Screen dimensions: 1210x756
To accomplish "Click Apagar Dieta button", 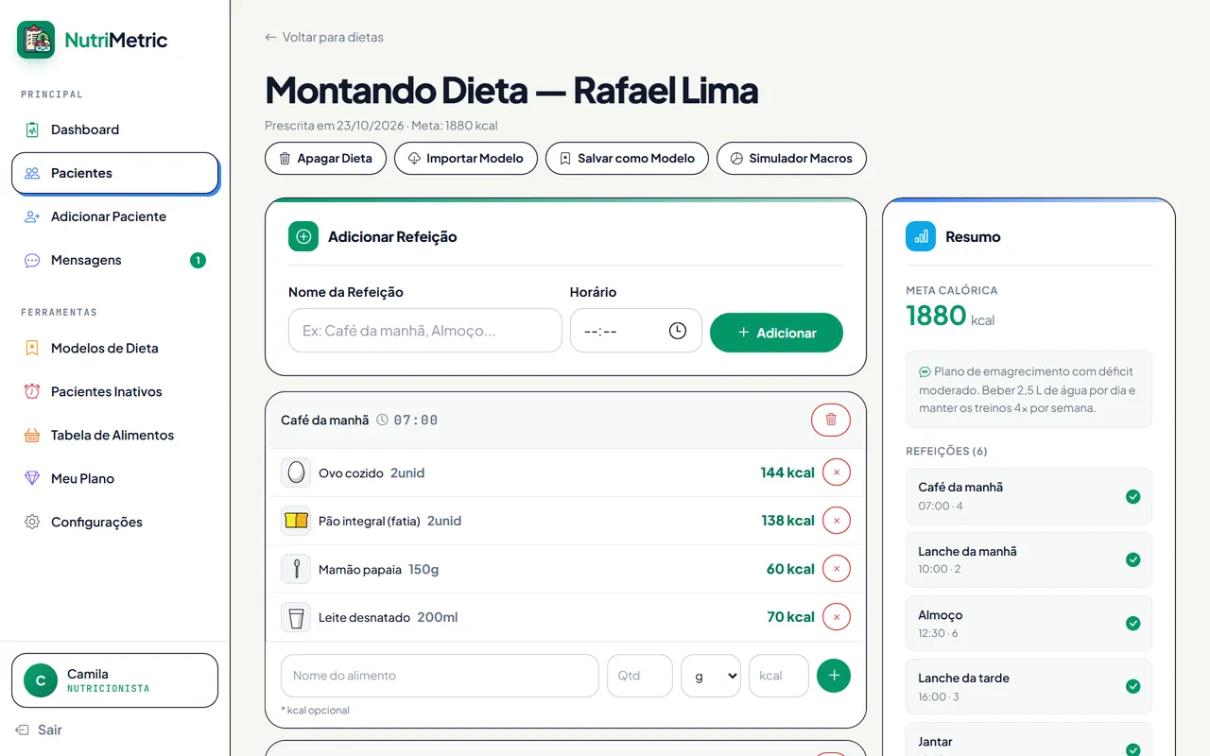I will (x=325, y=158).
